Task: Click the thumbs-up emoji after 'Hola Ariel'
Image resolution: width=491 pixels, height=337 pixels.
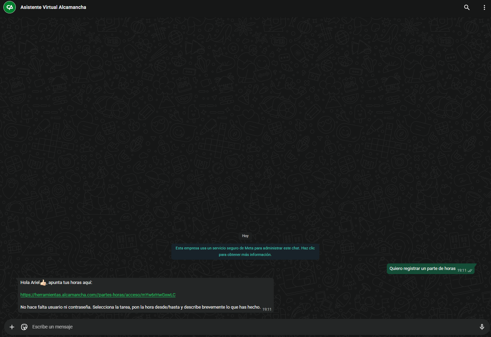Action: tap(43, 283)
